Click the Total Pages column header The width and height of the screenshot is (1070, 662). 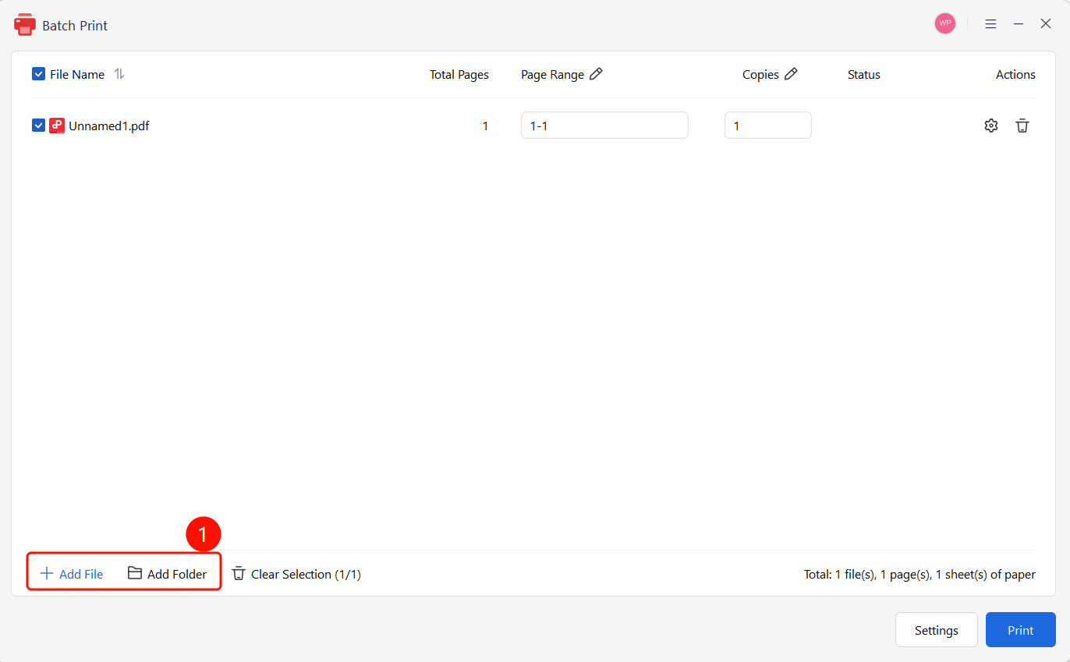459,75
